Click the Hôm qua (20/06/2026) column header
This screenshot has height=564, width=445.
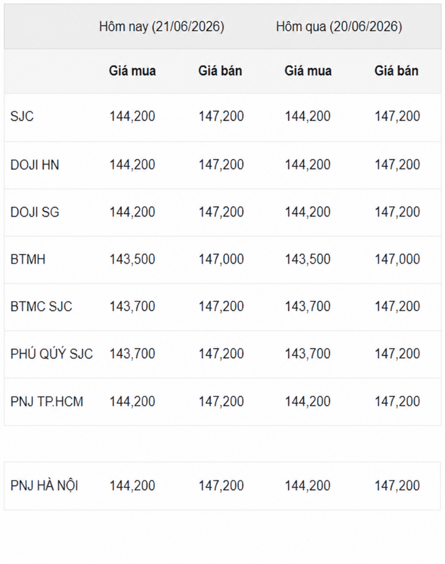tap(339, 27)
